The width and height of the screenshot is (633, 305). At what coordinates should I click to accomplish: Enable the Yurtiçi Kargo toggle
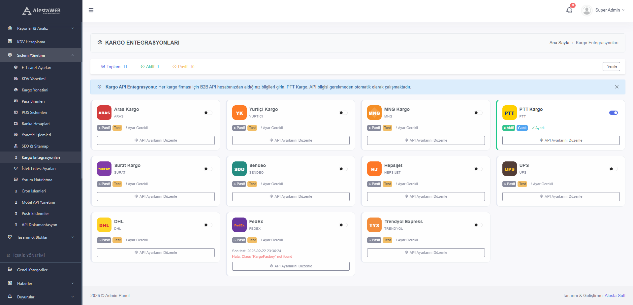pos(343,113)
